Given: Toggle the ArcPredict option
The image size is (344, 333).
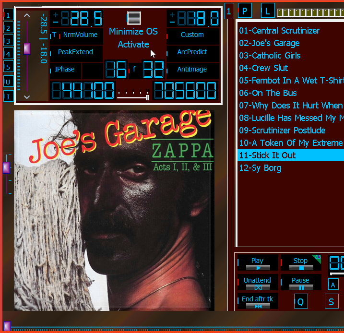Looking at the screenshot, I should tap(192, 54).
